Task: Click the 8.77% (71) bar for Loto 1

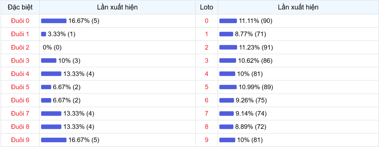Action: click(226, 34)
